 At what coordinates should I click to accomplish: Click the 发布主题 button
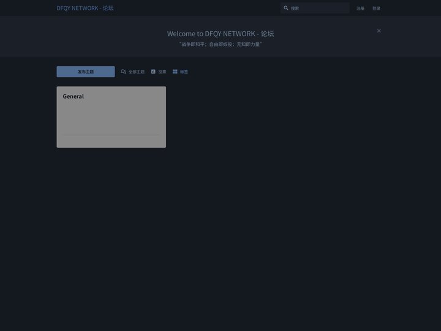point(86,72)
